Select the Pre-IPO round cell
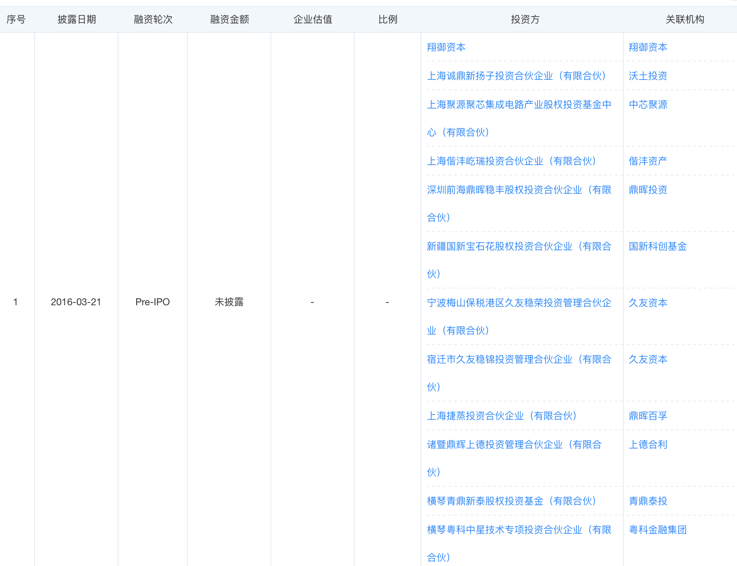The height and width of the screenshot is (566, 737). [x=152, y=302]
